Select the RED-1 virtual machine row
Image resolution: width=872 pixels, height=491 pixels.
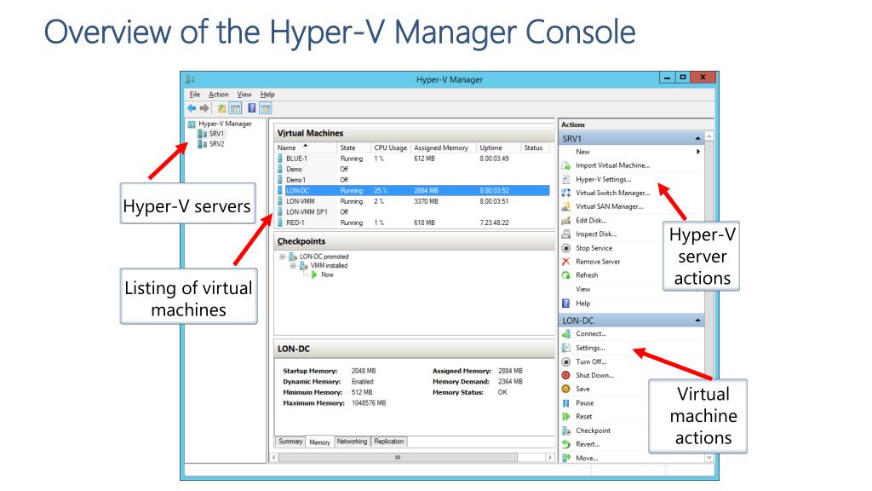tap(414, 222)
